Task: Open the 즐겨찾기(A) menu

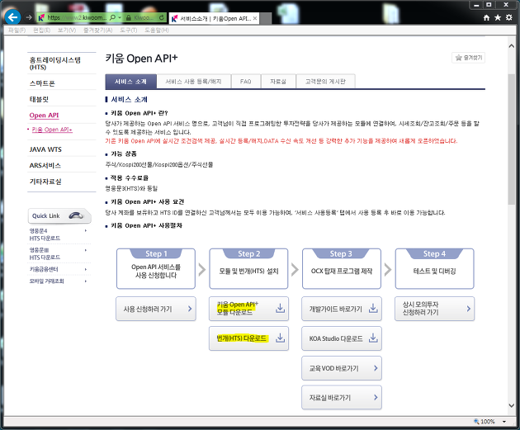Action: 97,31
